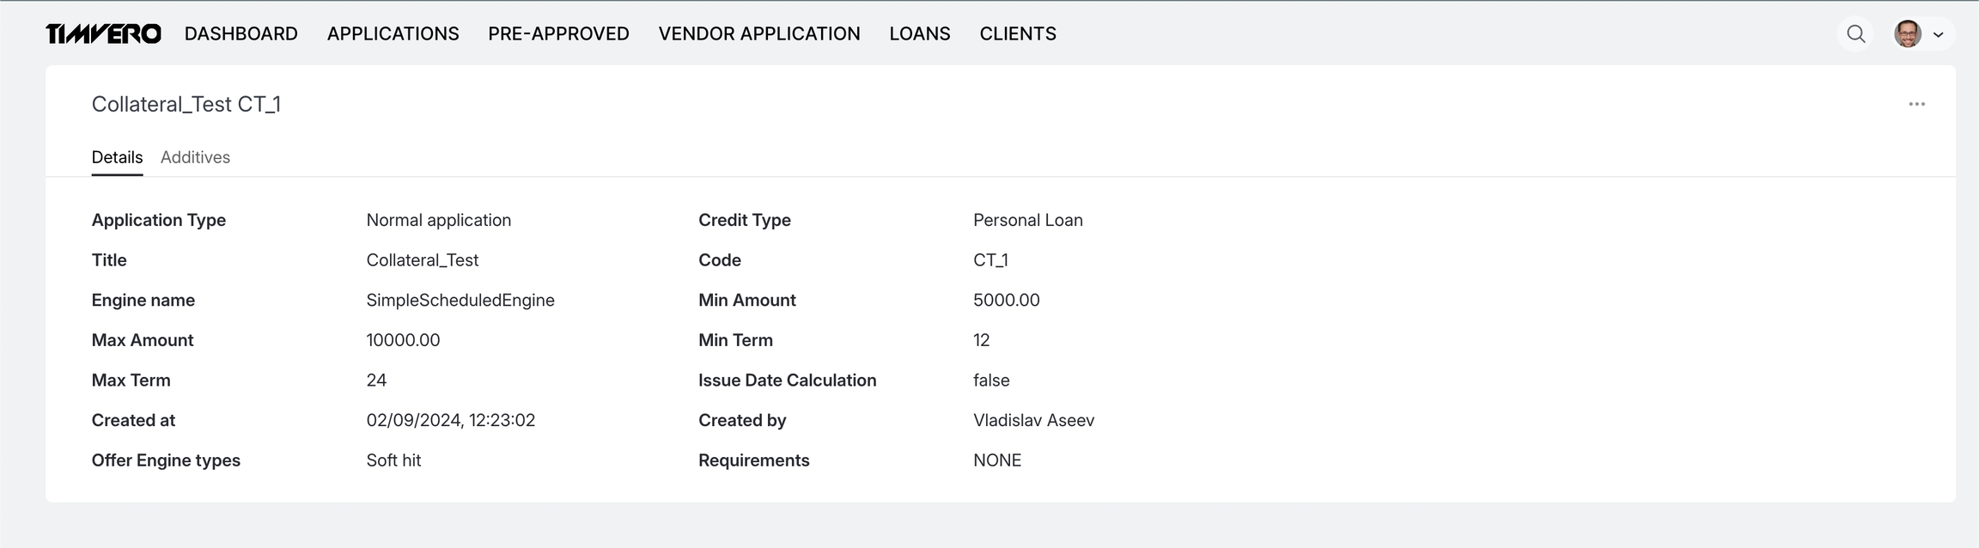Go to the Clients section
Image resolution: width=1979 pixels, height=548 pixels.
click(1017, 33)
